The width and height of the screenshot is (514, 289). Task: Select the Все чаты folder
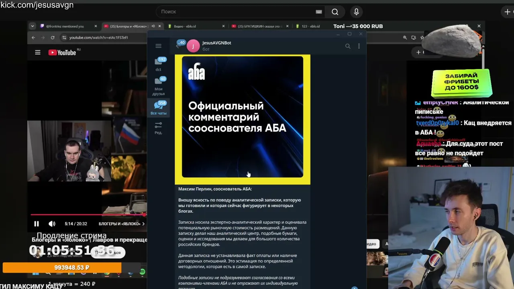click(159, 108)
